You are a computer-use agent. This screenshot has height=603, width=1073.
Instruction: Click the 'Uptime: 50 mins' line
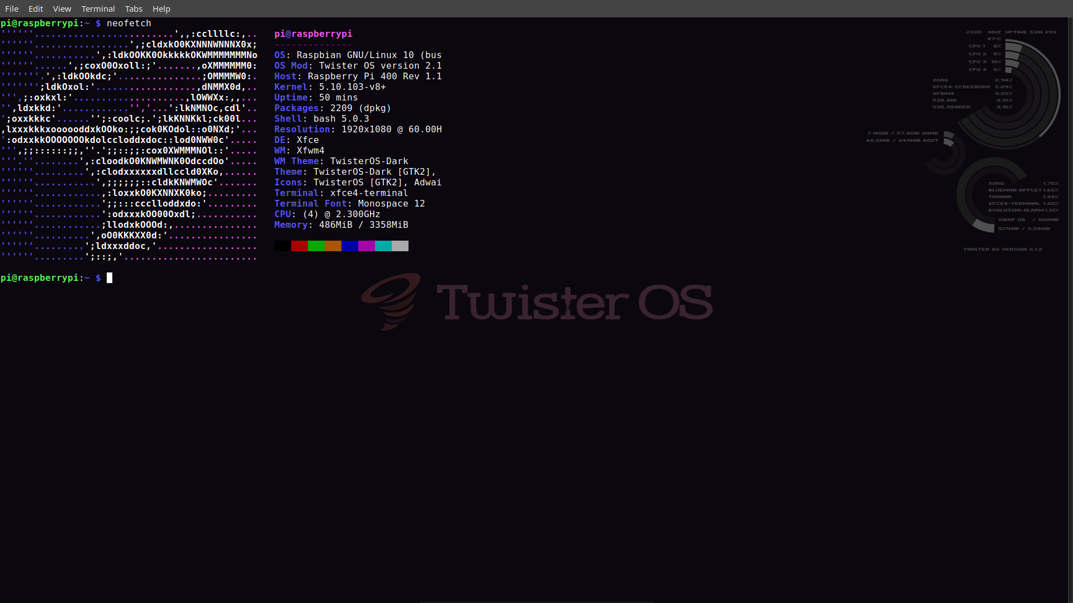(x=316, y=98)
